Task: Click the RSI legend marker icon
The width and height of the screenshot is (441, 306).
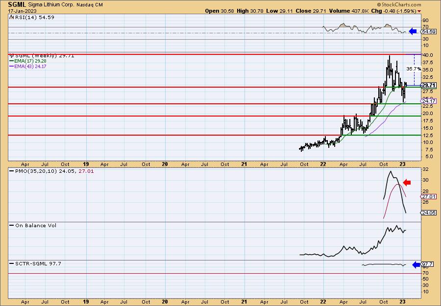Action: [11, 17]
